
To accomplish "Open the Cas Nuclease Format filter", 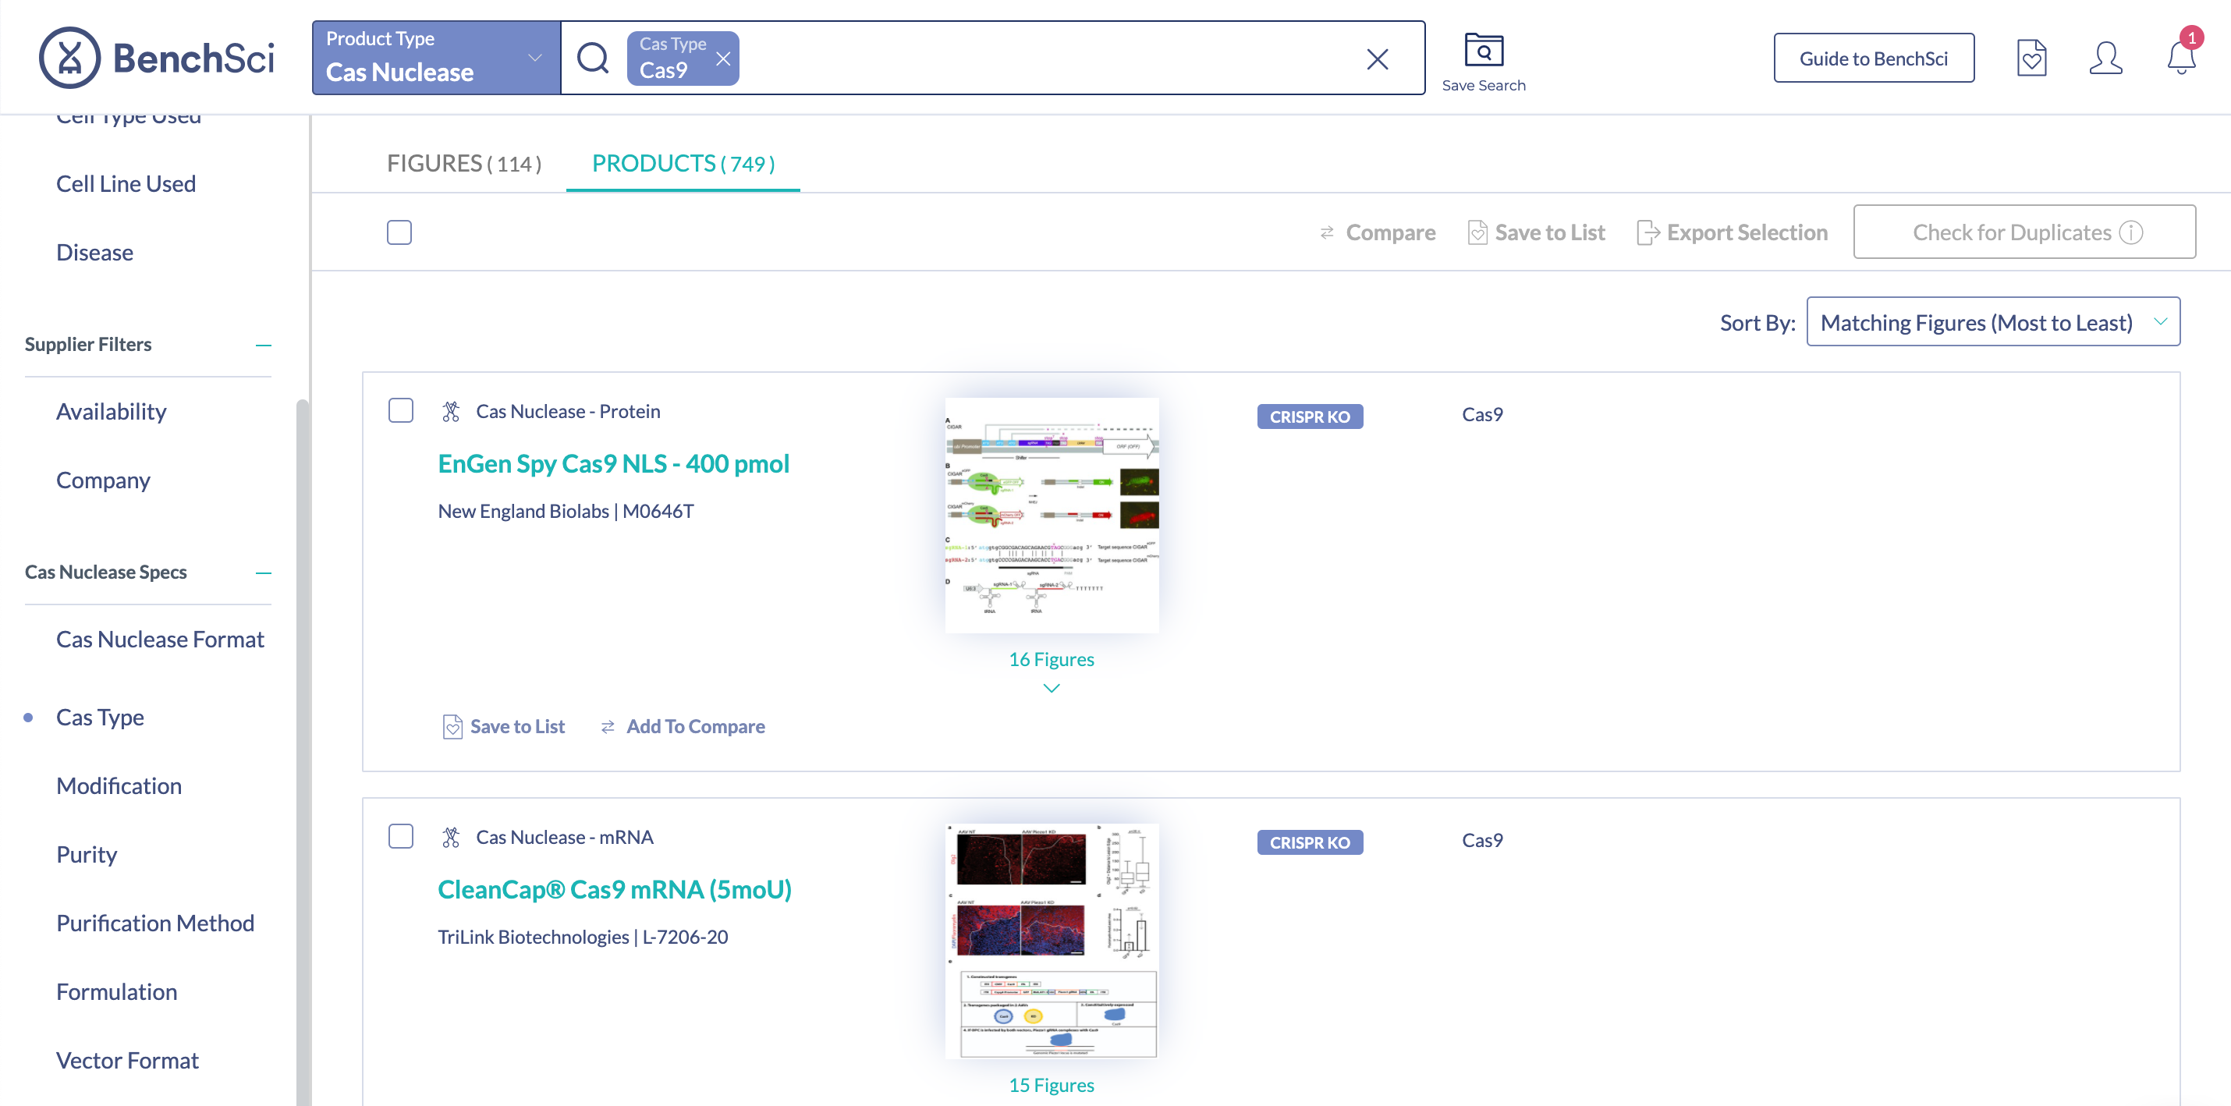I will [160, 639].
